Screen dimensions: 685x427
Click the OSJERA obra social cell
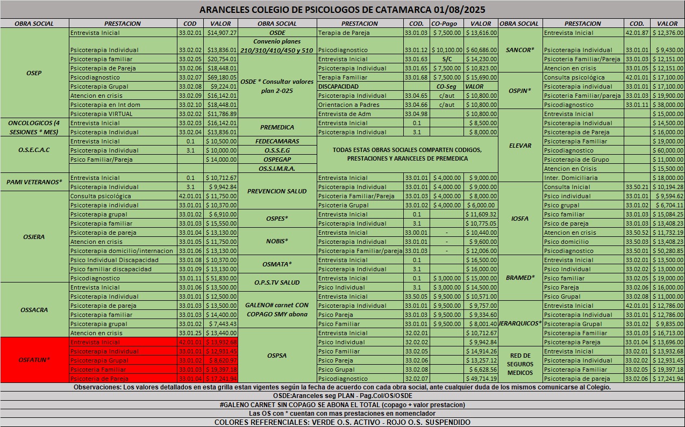tap(35, 237)
